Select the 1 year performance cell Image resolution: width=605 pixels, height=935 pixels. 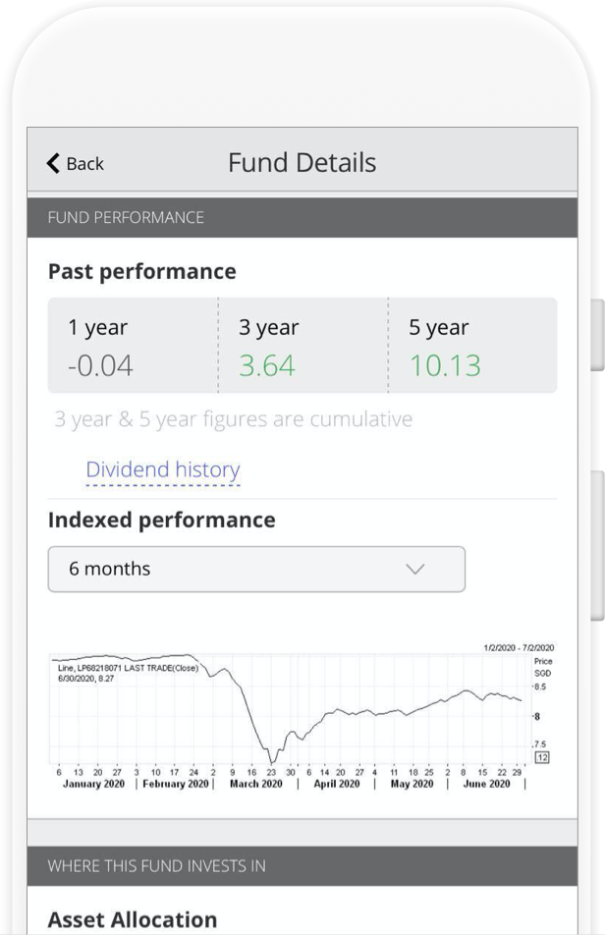click(x=133, y=346)
